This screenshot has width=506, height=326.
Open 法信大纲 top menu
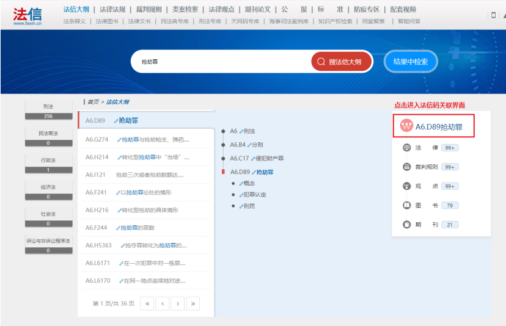click(76, 9)
